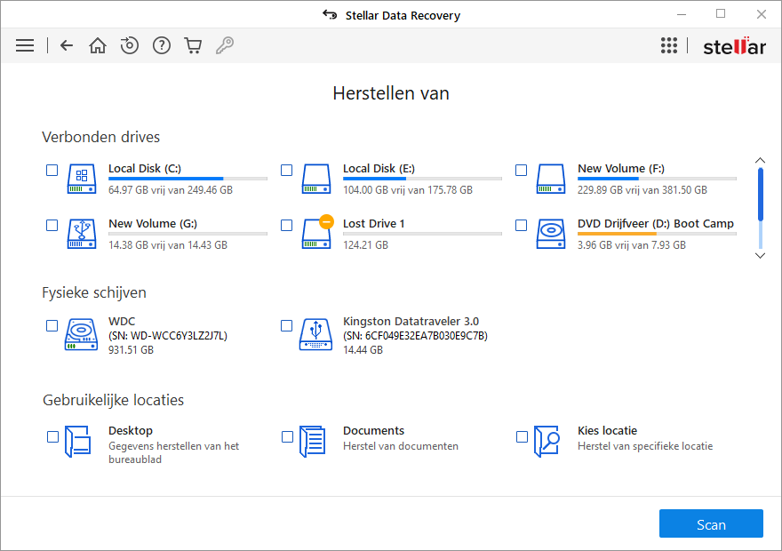Open the activation key icon
The image size is (782, 551).
pyautogui.click(x=225, y=45)
